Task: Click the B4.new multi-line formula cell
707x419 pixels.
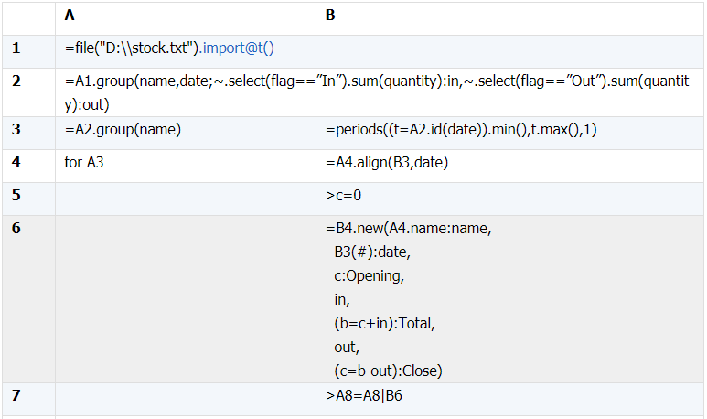Action: [x=509, y=299]
